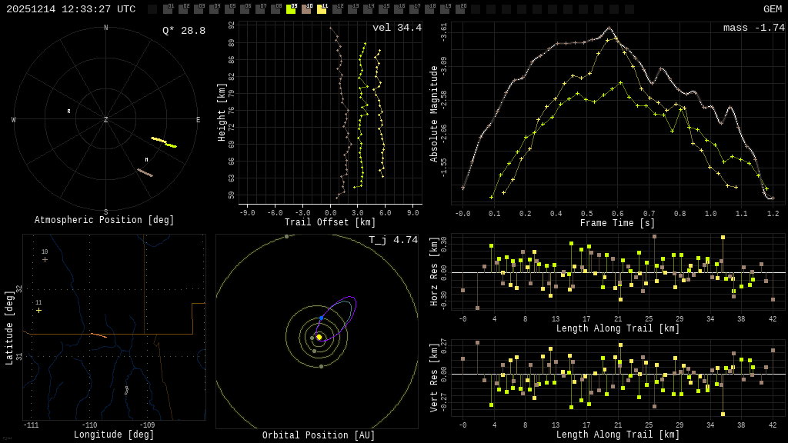Click the T_j 4.74 Tisserand value
Screen dimensions: 788x443
point(392,240)
